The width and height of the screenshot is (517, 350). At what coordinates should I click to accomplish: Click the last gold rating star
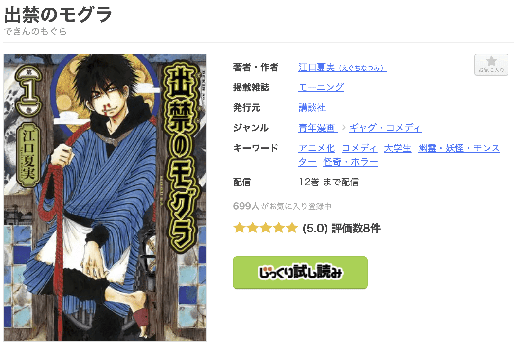pos(292,228)
